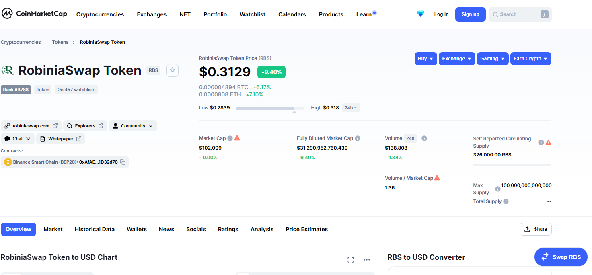Open the Learn menu

click(x=364, y=14)
